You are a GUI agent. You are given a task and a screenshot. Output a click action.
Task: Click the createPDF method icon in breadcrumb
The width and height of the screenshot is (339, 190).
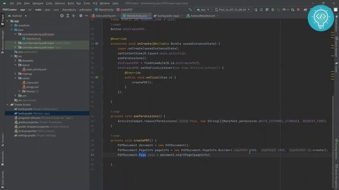pos(118,9)
